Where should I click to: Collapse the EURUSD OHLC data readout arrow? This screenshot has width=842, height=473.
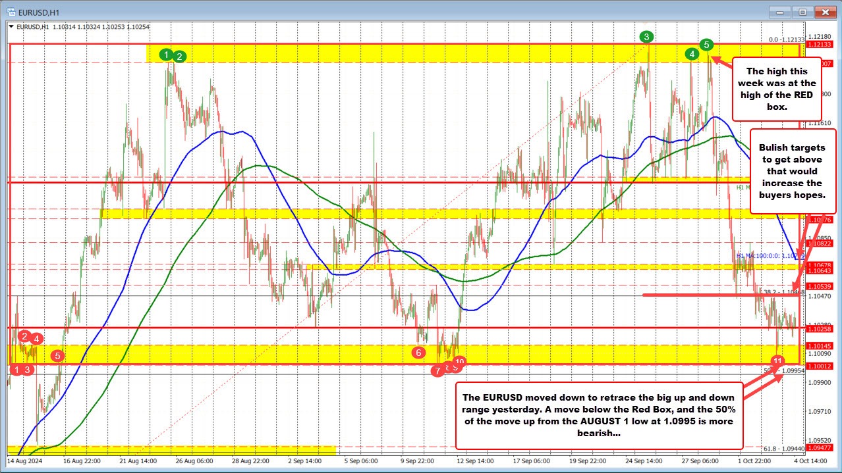11,27
